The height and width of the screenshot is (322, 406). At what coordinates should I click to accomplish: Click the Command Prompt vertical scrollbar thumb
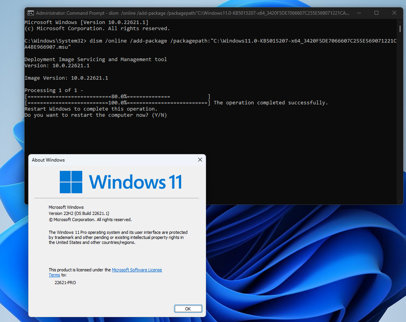pyautogui.click(x=400, y=29)
